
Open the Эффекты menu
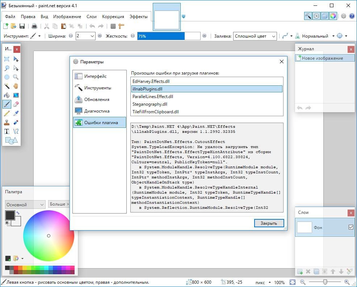point(138,17)
